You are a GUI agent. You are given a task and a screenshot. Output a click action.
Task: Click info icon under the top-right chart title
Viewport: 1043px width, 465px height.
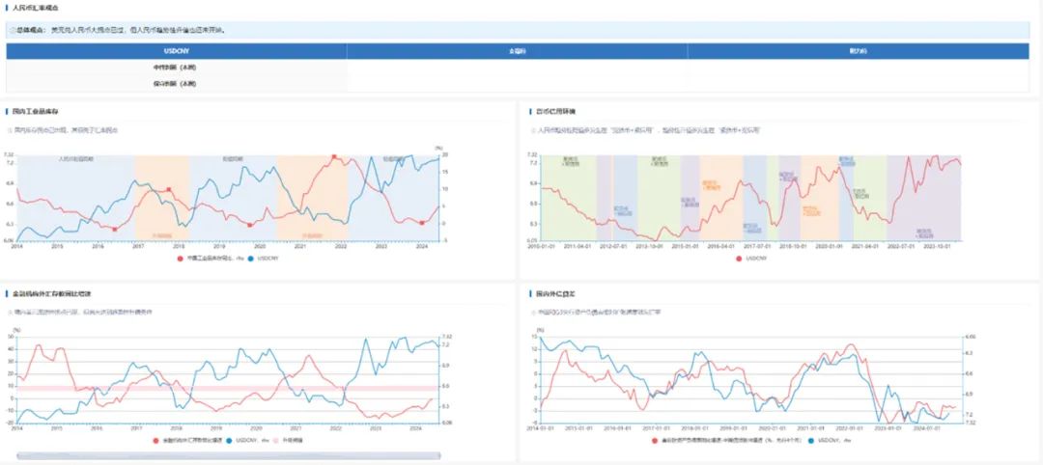point(533,131)
